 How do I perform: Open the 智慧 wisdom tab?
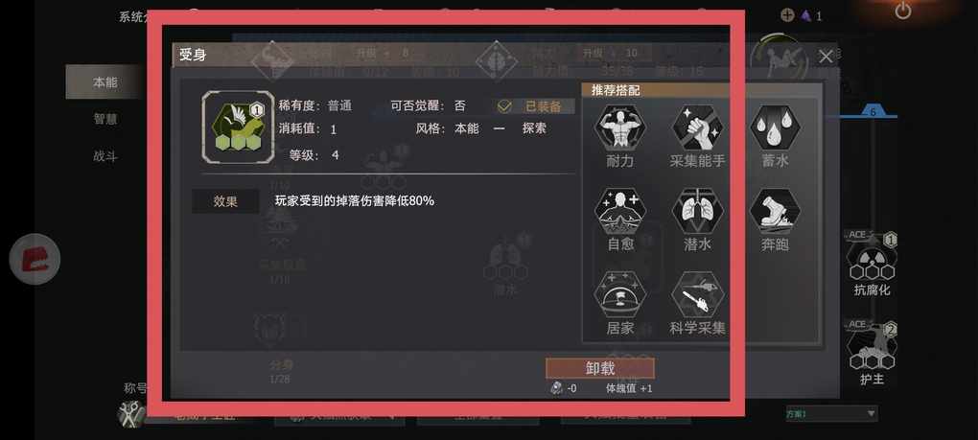(105, 119)
